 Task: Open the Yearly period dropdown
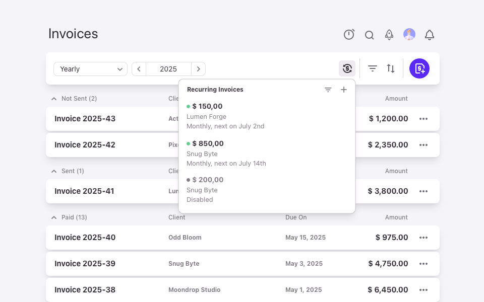(90, 69)
